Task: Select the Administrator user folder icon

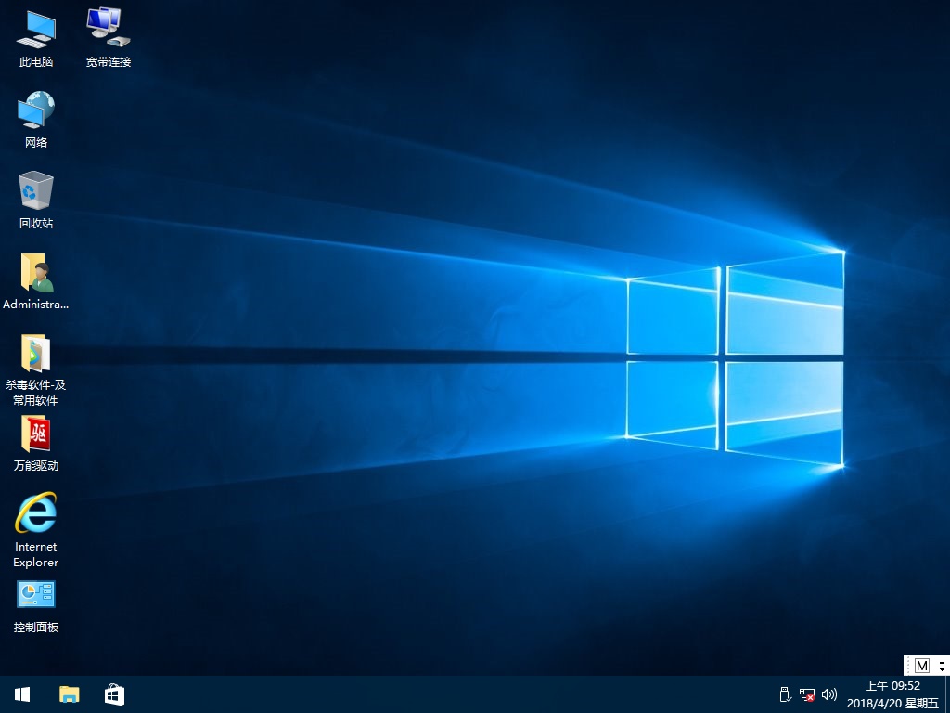Action: [x=36, y=281]
